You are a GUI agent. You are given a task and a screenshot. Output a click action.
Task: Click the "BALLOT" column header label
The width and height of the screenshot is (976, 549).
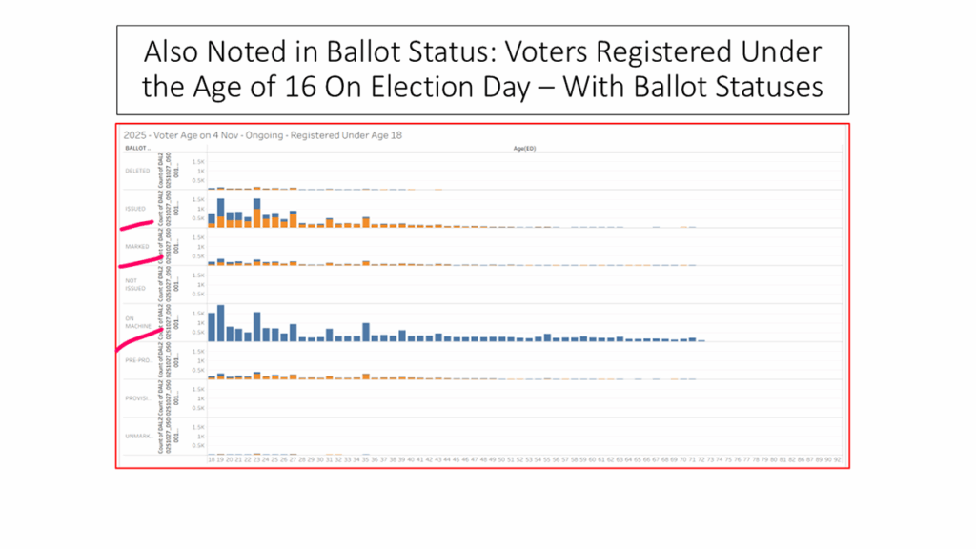136,149
